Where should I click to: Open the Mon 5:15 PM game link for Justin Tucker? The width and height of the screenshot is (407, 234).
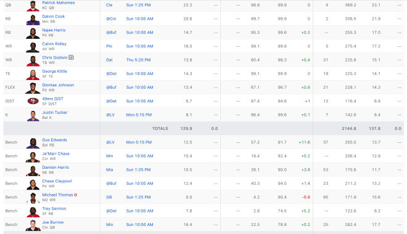(x=139, y=115)
